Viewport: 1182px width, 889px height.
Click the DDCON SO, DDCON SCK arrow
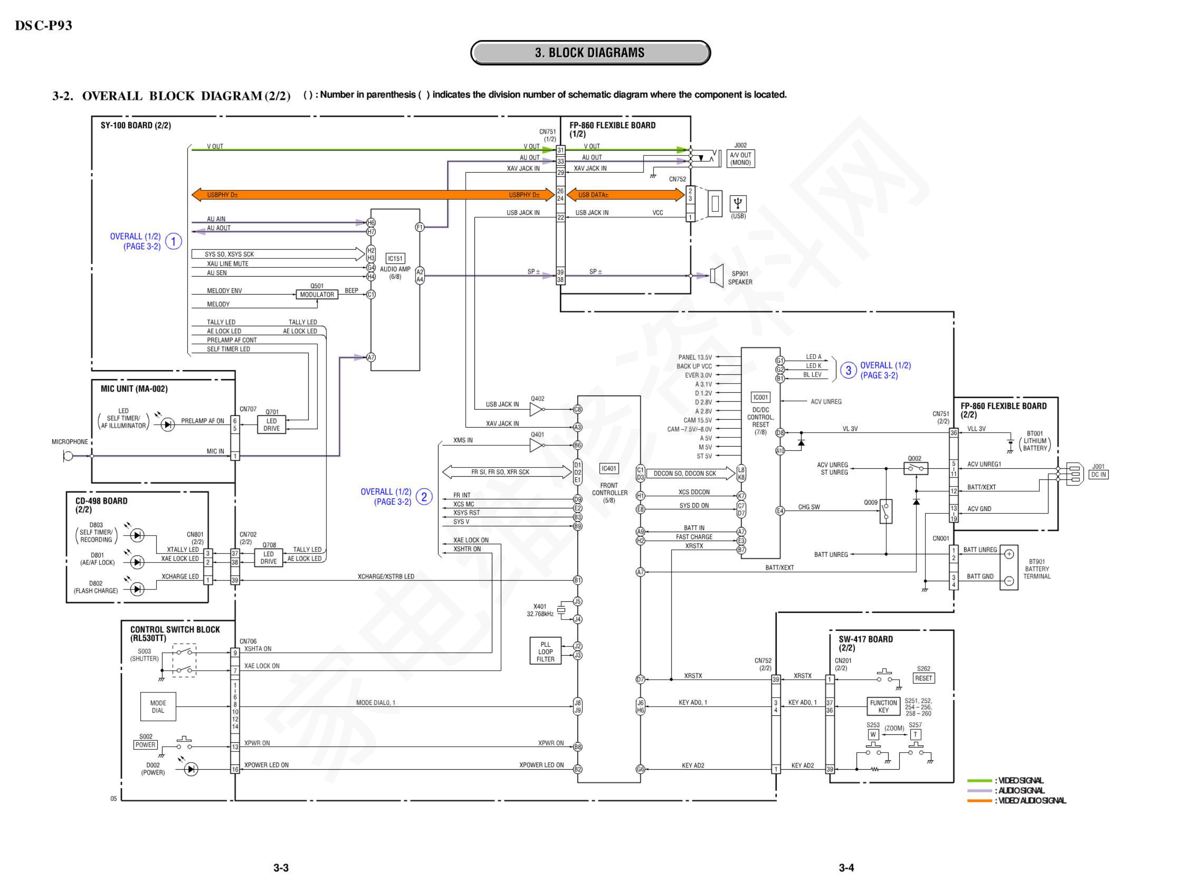pyautogui.click(x=690, y=473)
